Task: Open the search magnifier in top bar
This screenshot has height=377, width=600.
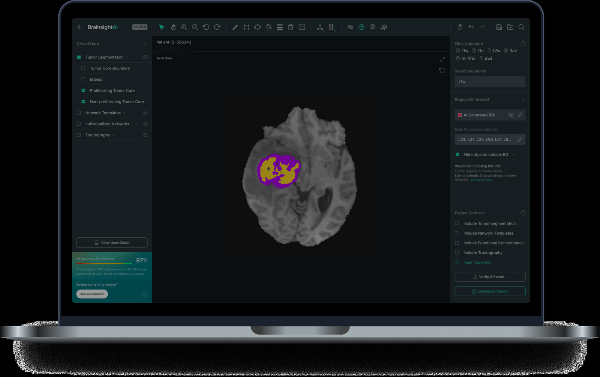Action: [x=521, y=27]
